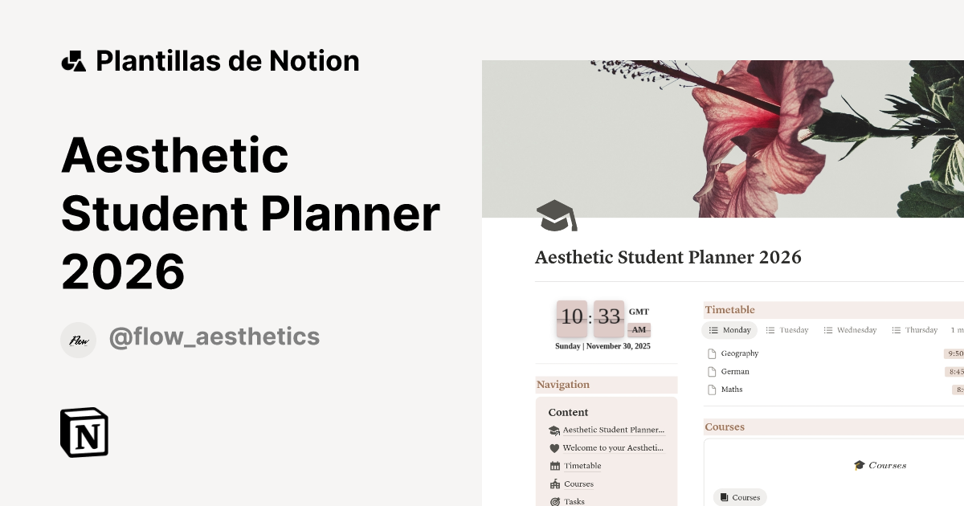Screen dimensions: 964x506
Task: Click the Courses database view button
Action: (x=740, y=497)
